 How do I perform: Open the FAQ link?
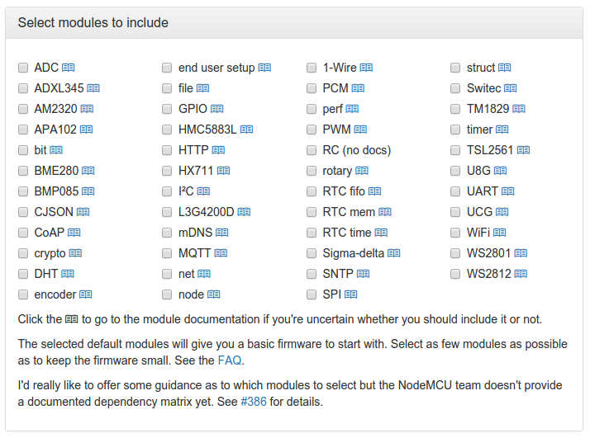tap(231, 360)
